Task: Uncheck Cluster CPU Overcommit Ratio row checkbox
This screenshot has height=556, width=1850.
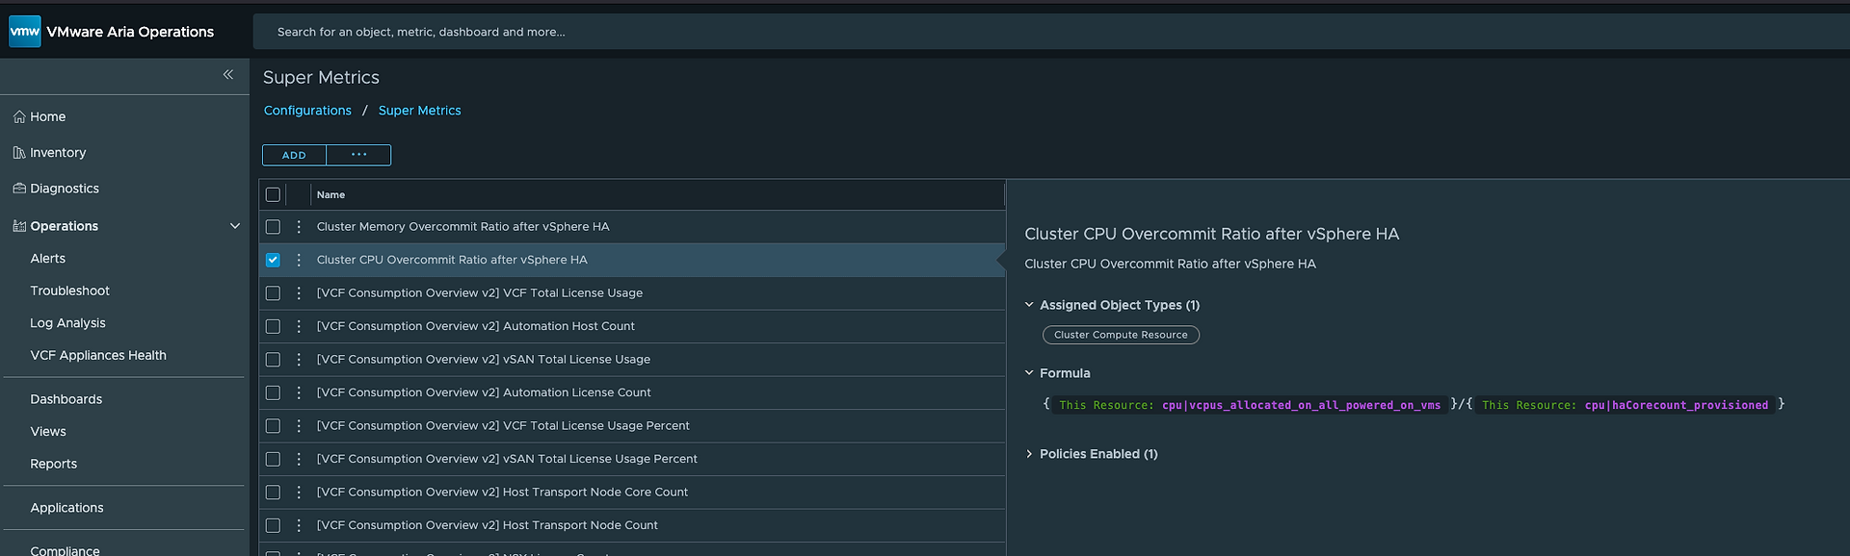Action: (273, 260)
